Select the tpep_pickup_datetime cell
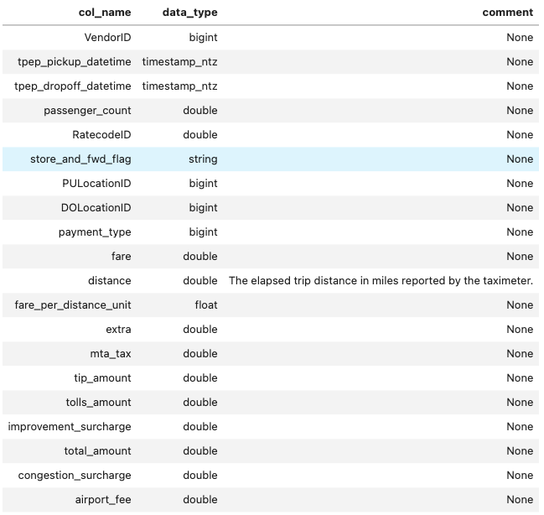This screenshot has height=515, width=544. click(x=75, y=62)
